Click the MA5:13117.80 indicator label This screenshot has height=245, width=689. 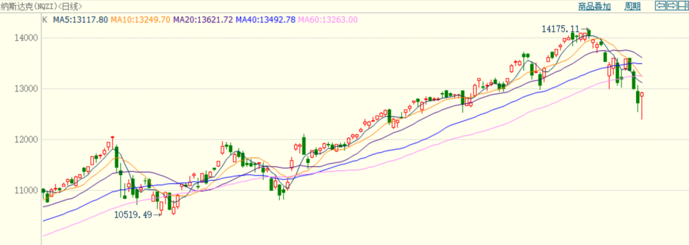tap(80, 19)
